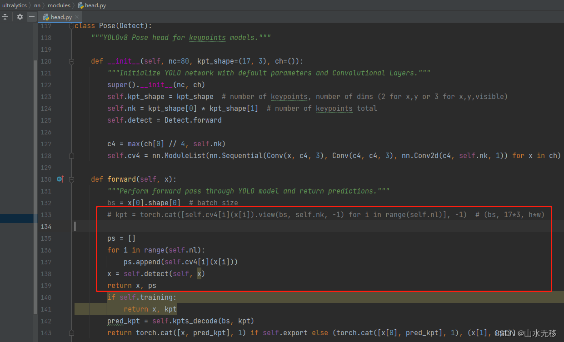This screenshot has width=564, height=342.
Task: Open overridden method marker at line 130
Action: [60, 179]
